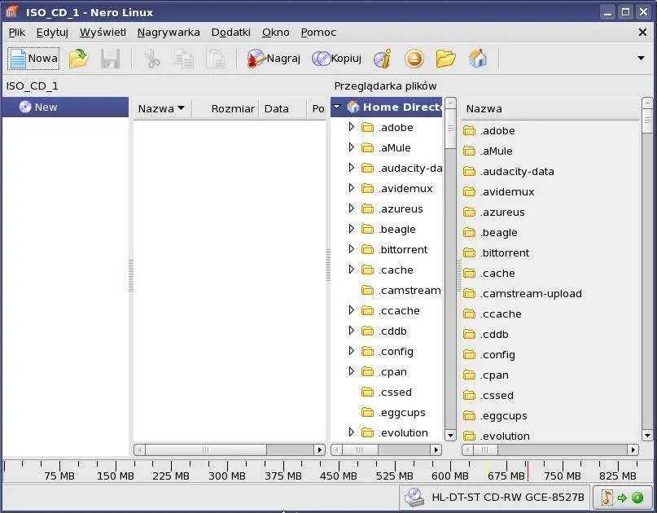Image resolution: width=657 pixels, height=513 pixels.
Task: Open the Pomoc menu
Action: [x=318, y=33]
